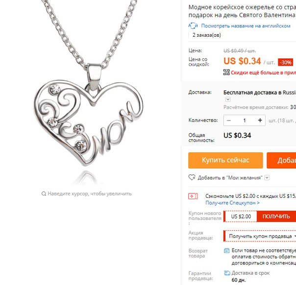
Task: Click the QR code icon beside app discounts
Action: (x=226, y=72)
